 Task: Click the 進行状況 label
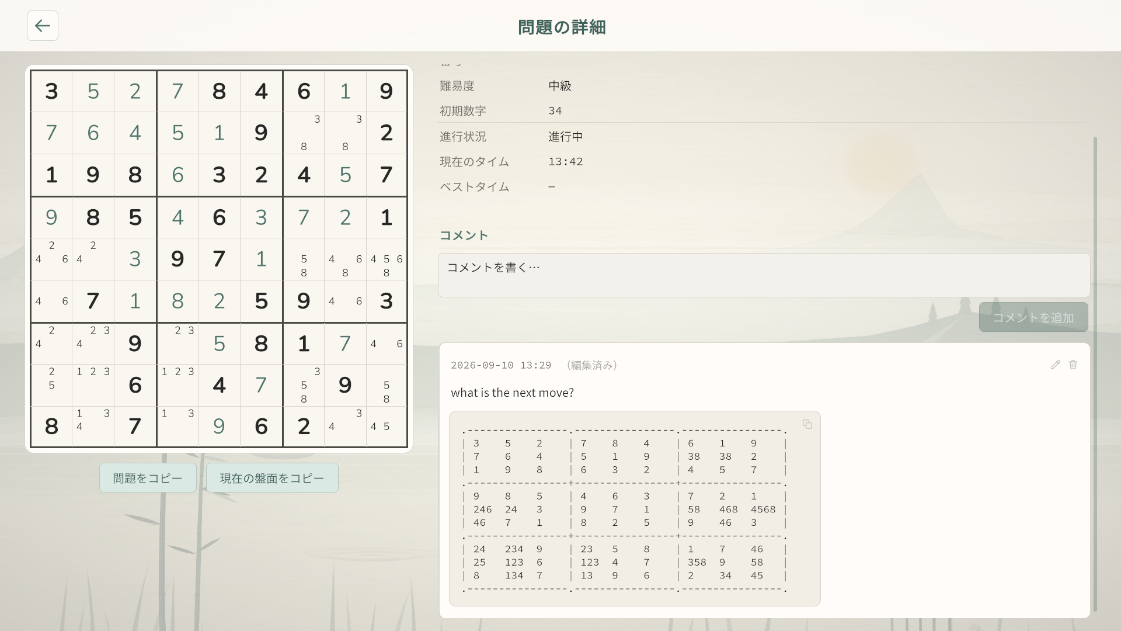coord(463,137)
